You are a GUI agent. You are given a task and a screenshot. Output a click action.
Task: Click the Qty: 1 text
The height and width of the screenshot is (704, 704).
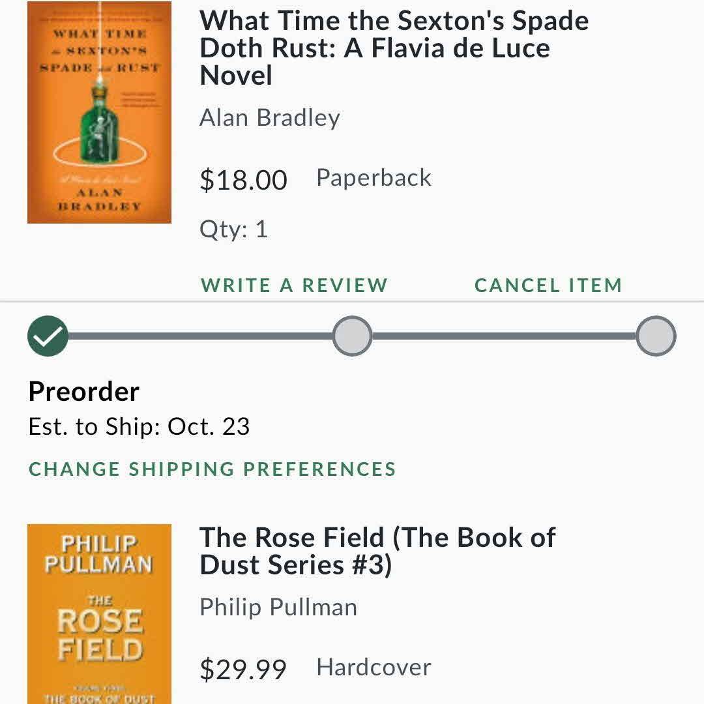point(233,229)
